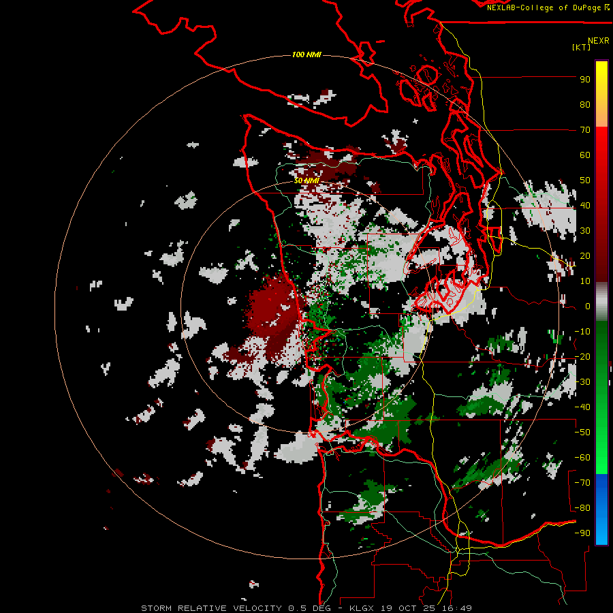This screenshot has width=613, height=613.
Task: Select the -40 knot scale value
Action: coord(582,407)
